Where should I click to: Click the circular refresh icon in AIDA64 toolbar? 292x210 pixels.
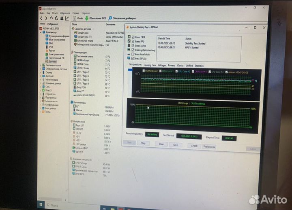coord(56,18)
